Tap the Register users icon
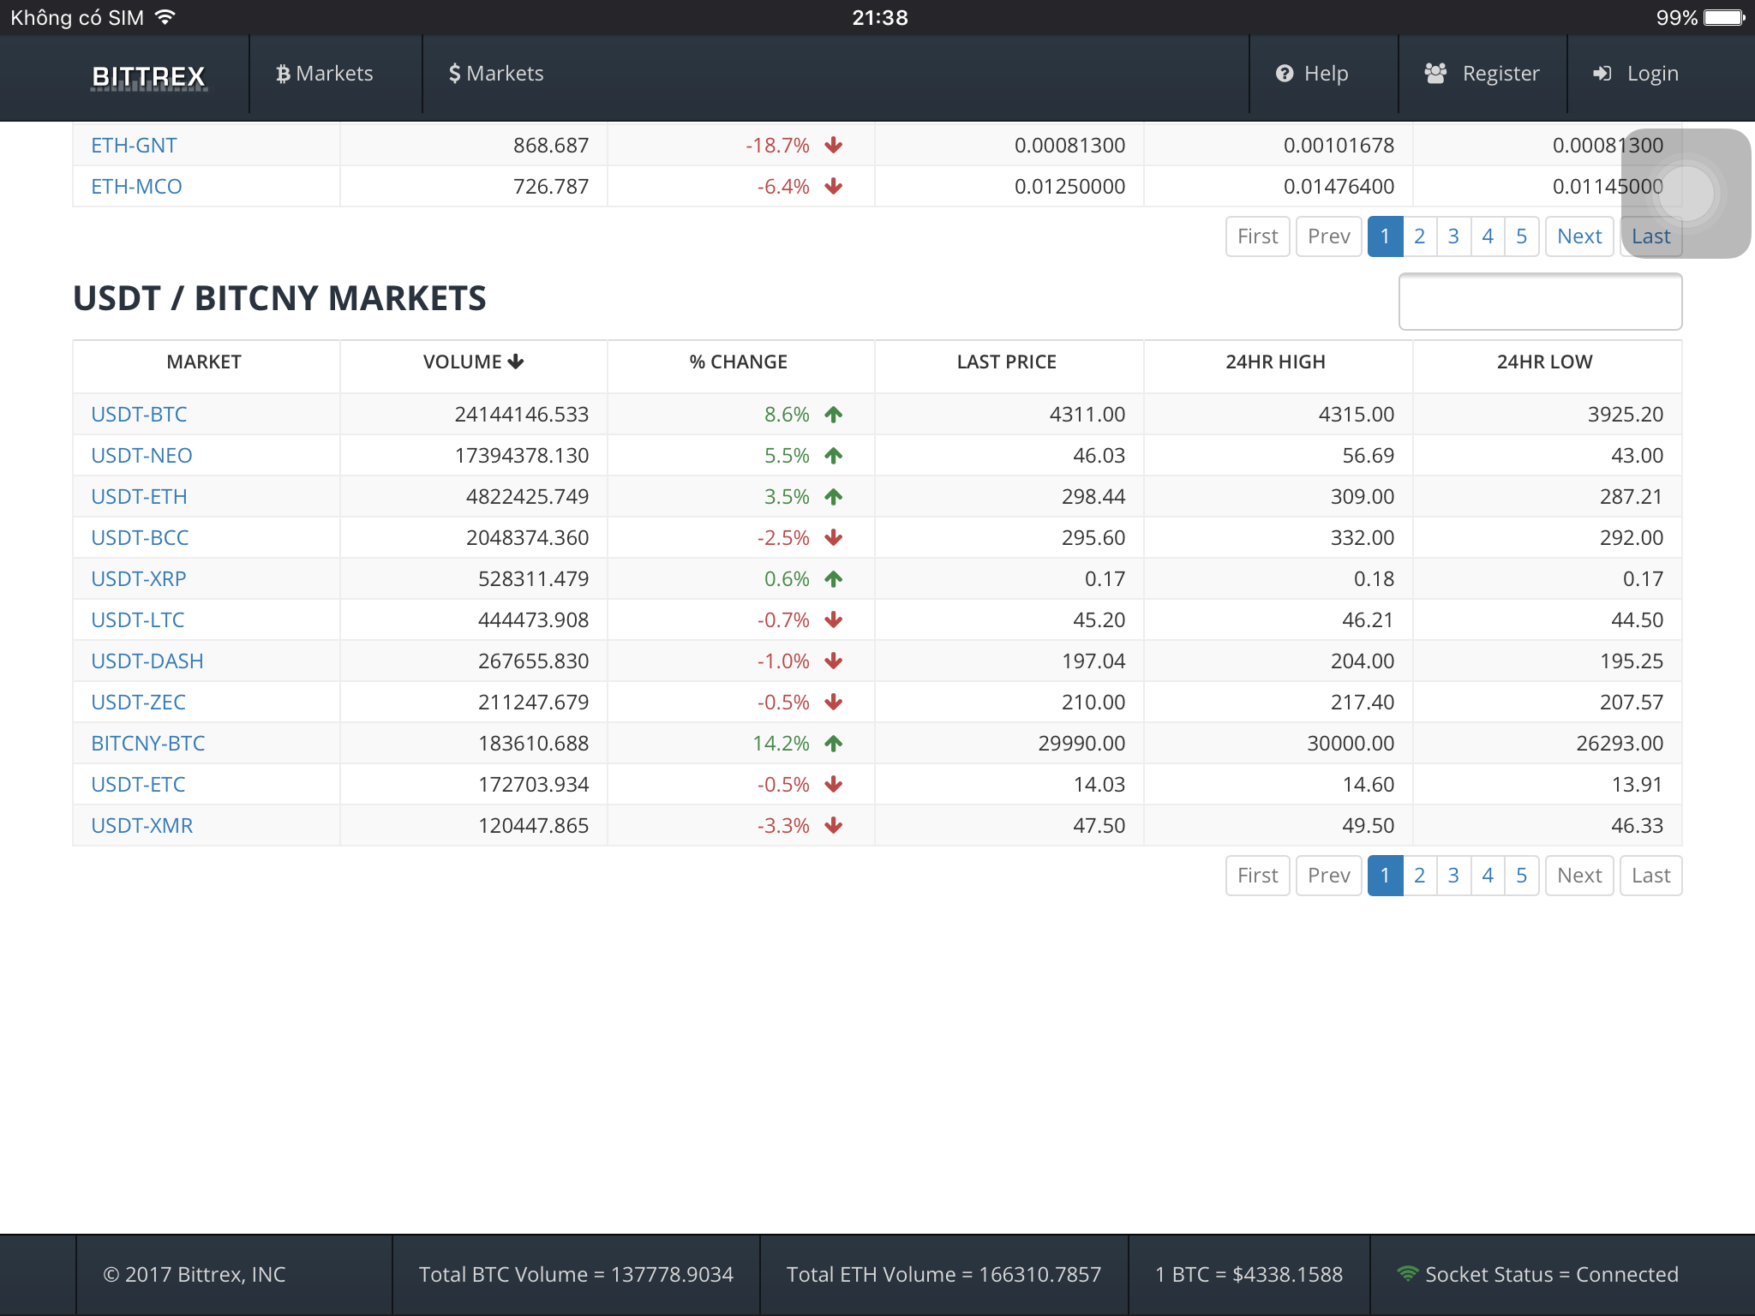The height and width of the screenshot is (1316, 1755). [1435, 74]
